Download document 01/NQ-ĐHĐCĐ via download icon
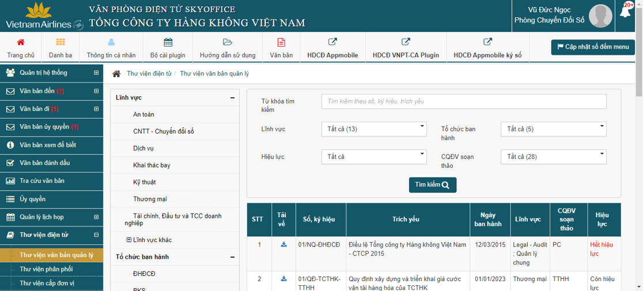Viewport: 643px width, 291px height. [283, 244]
